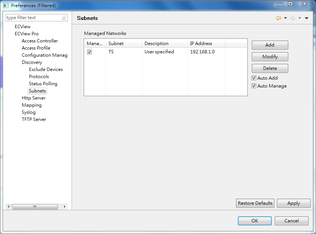Open the Preferences window icon menu
The image size is (316, 234).
6,6
